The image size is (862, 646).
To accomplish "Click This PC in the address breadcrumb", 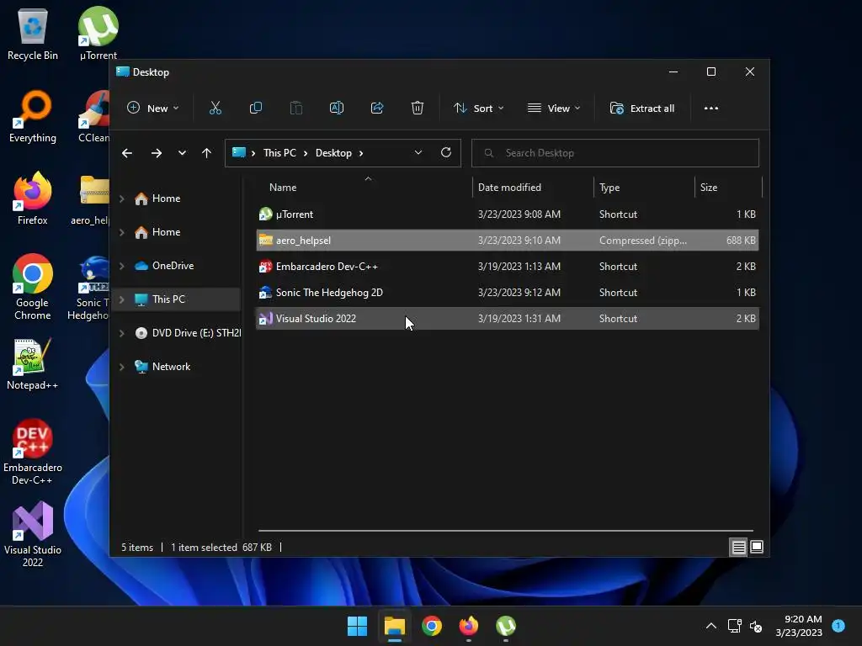I will point(279,153).
